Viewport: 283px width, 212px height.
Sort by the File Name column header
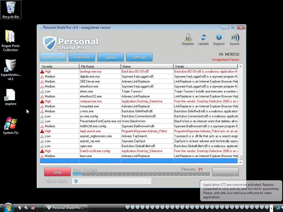click(x=100, y=66)
